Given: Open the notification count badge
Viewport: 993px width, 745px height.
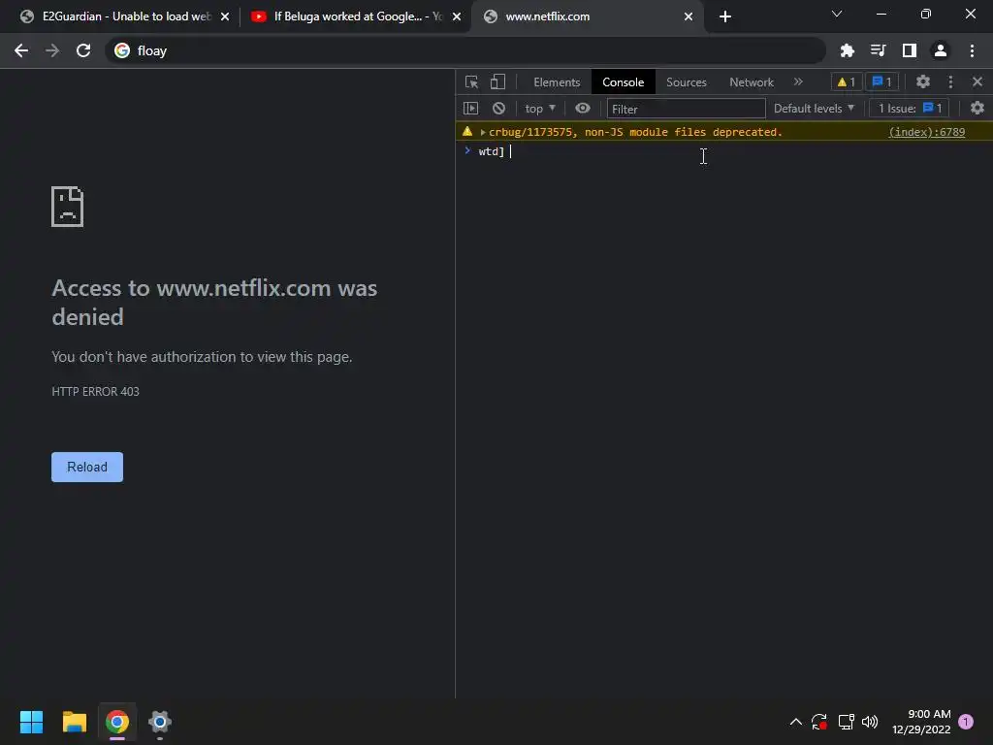Looking at the screenshot, I should point(966,721).
